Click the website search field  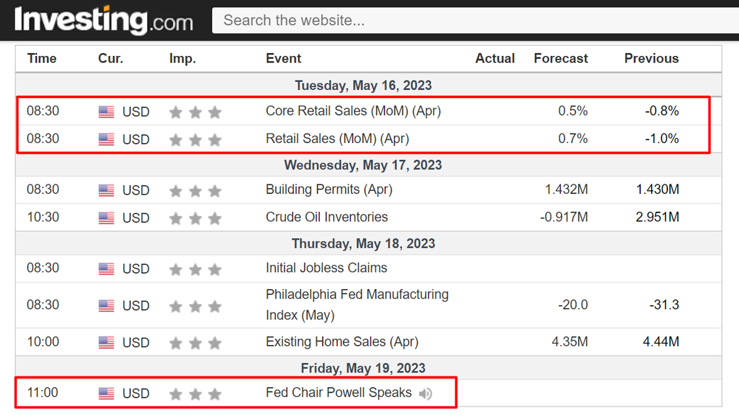pos(475,20)
